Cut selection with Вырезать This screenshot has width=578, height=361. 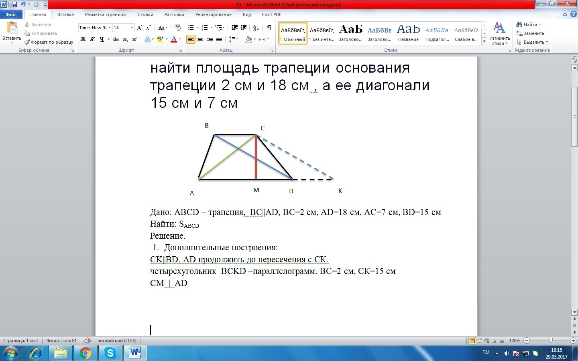click(x=38, y=24)
